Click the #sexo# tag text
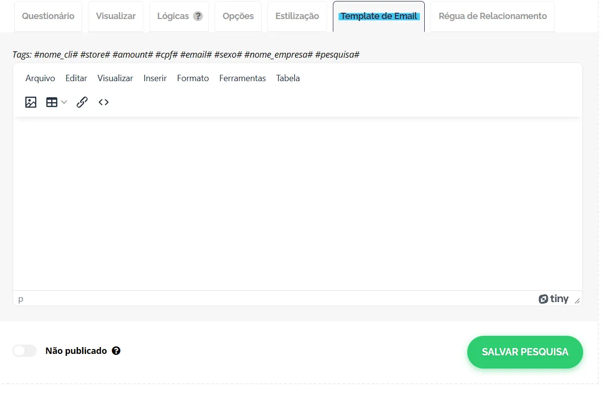The image size is (610, 394). tap(228, 54)
